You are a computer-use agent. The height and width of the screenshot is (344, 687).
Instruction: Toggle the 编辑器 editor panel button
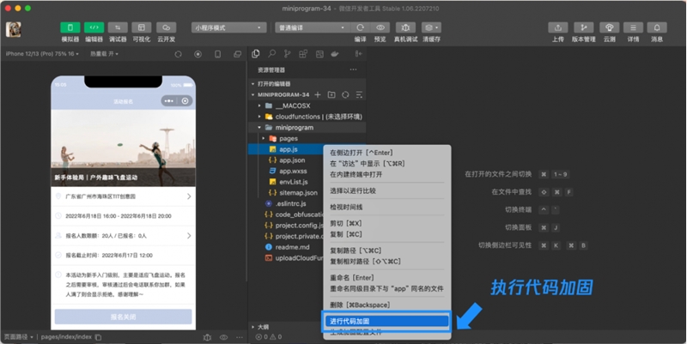pos(94,27)
